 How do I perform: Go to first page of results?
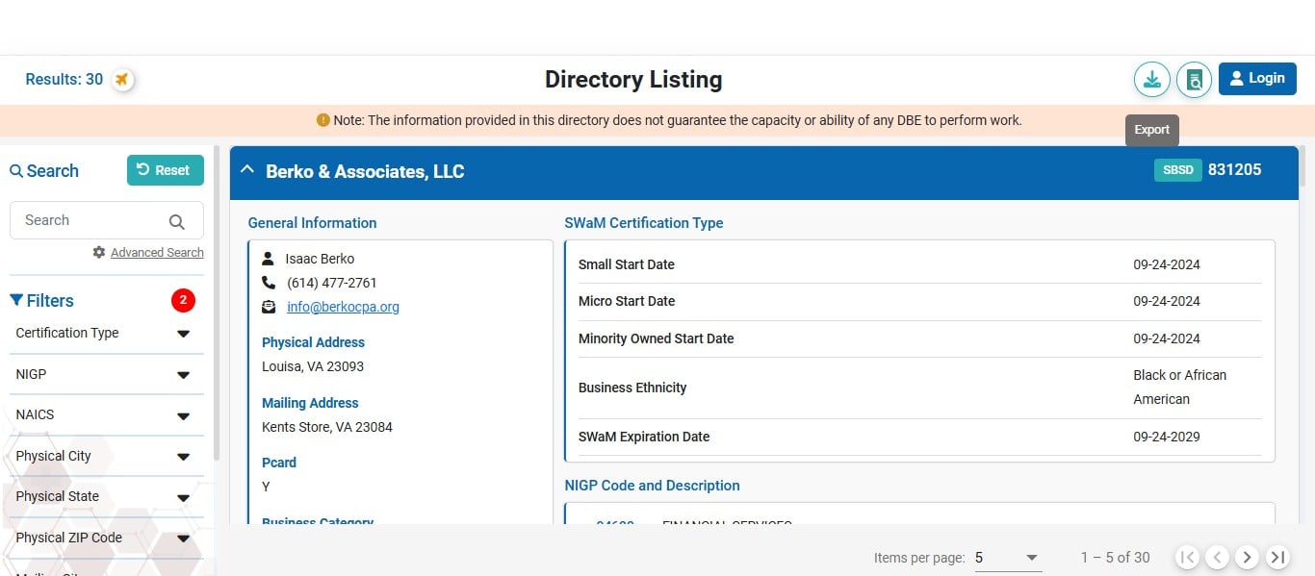(x=1188, y=557)
